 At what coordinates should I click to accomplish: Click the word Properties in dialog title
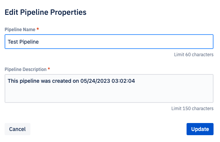tap(68, 12)
